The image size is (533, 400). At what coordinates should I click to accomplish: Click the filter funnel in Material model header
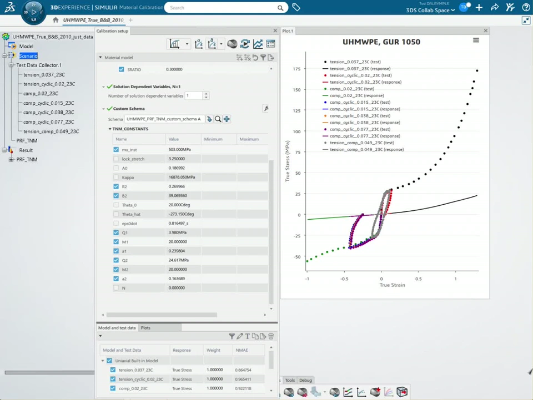263,58
